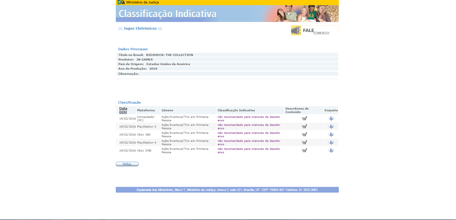Open rating link for Xbox ONE row
456x220 pixels.
click(x=248, y=149)
